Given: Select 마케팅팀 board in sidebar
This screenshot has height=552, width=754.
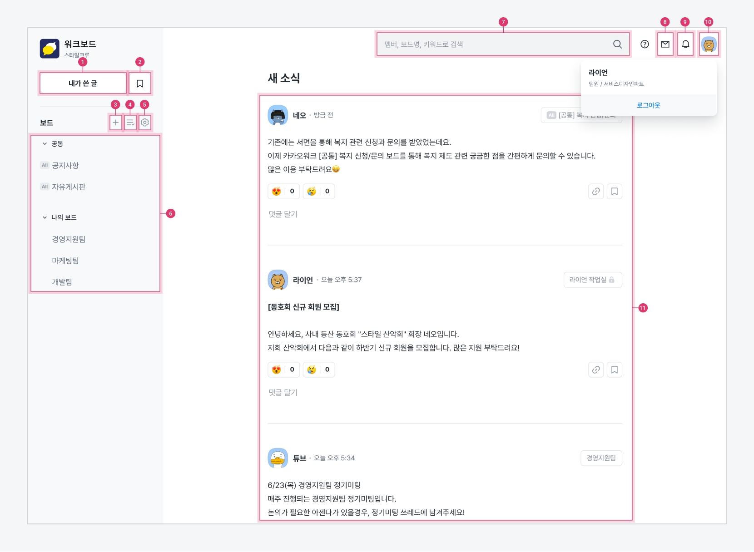Looking at the screenshot, I should pyautogui.click(x=65, y=261).
